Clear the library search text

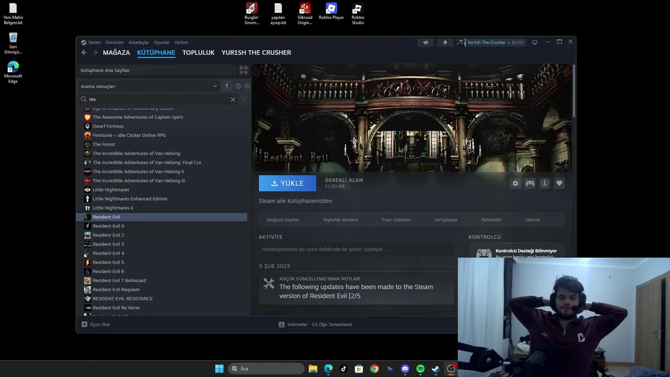233,99
